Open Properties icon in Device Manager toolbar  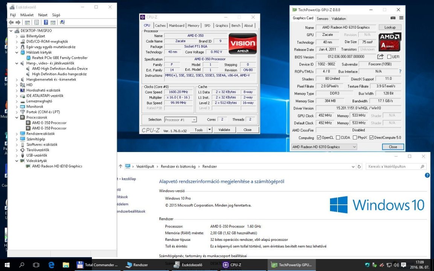coord(37,23)
